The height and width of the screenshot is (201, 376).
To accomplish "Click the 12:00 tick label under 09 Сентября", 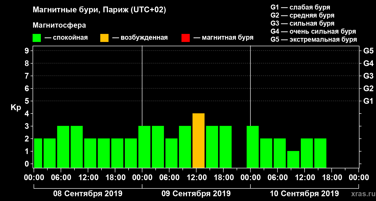I will pos(196,178).
